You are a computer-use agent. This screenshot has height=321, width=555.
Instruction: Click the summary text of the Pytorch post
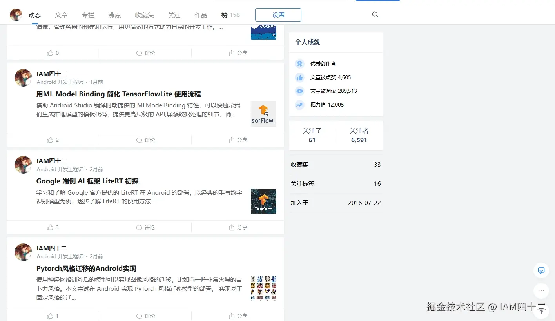tap(140, 289)
